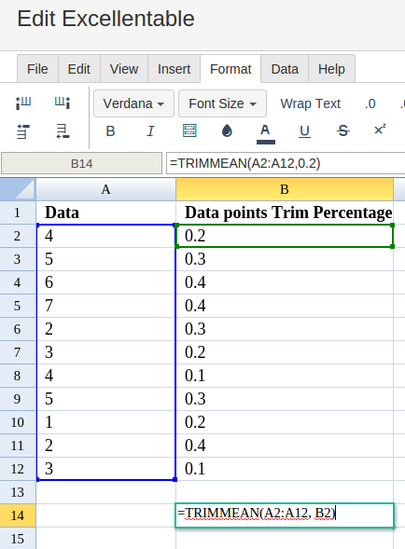This screenshot has height=549, width=405.
Task: Toggle bold formatting
Action: pyautogui.click(x=110, y=131)
